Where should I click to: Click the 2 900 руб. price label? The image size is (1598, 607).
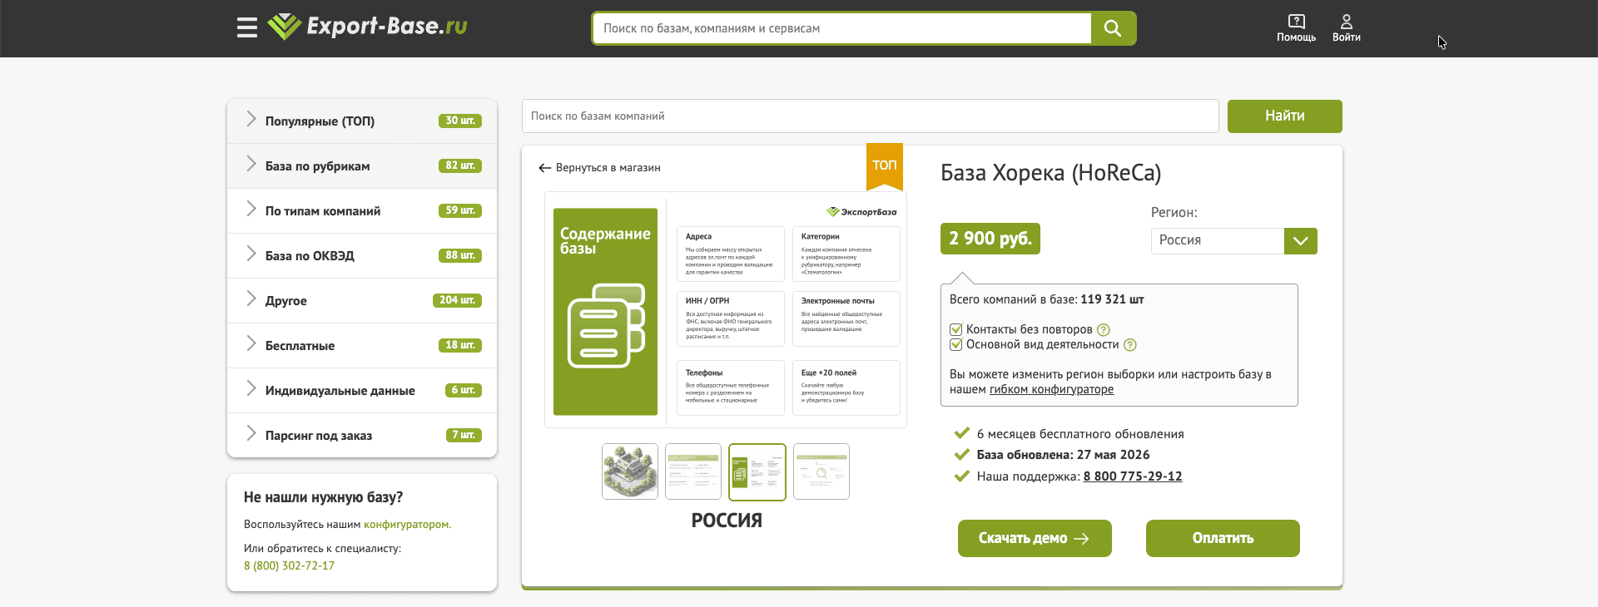click(x=990, y=239)
